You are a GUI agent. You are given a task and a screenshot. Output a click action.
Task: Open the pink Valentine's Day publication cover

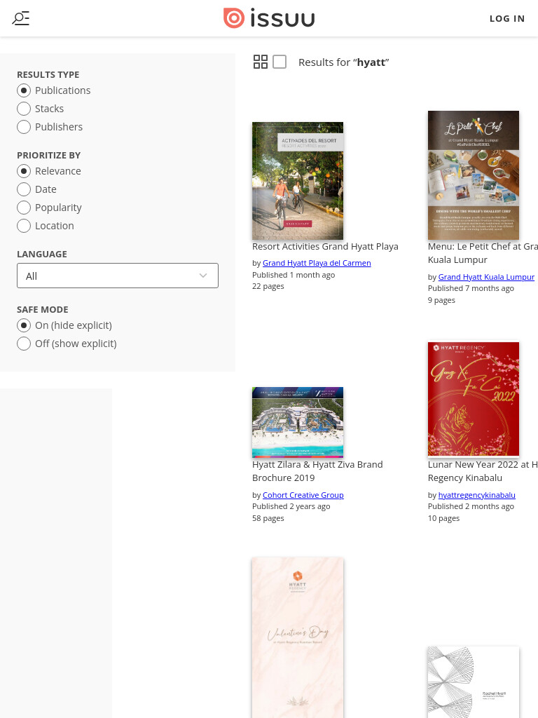[x=298, y=637]
